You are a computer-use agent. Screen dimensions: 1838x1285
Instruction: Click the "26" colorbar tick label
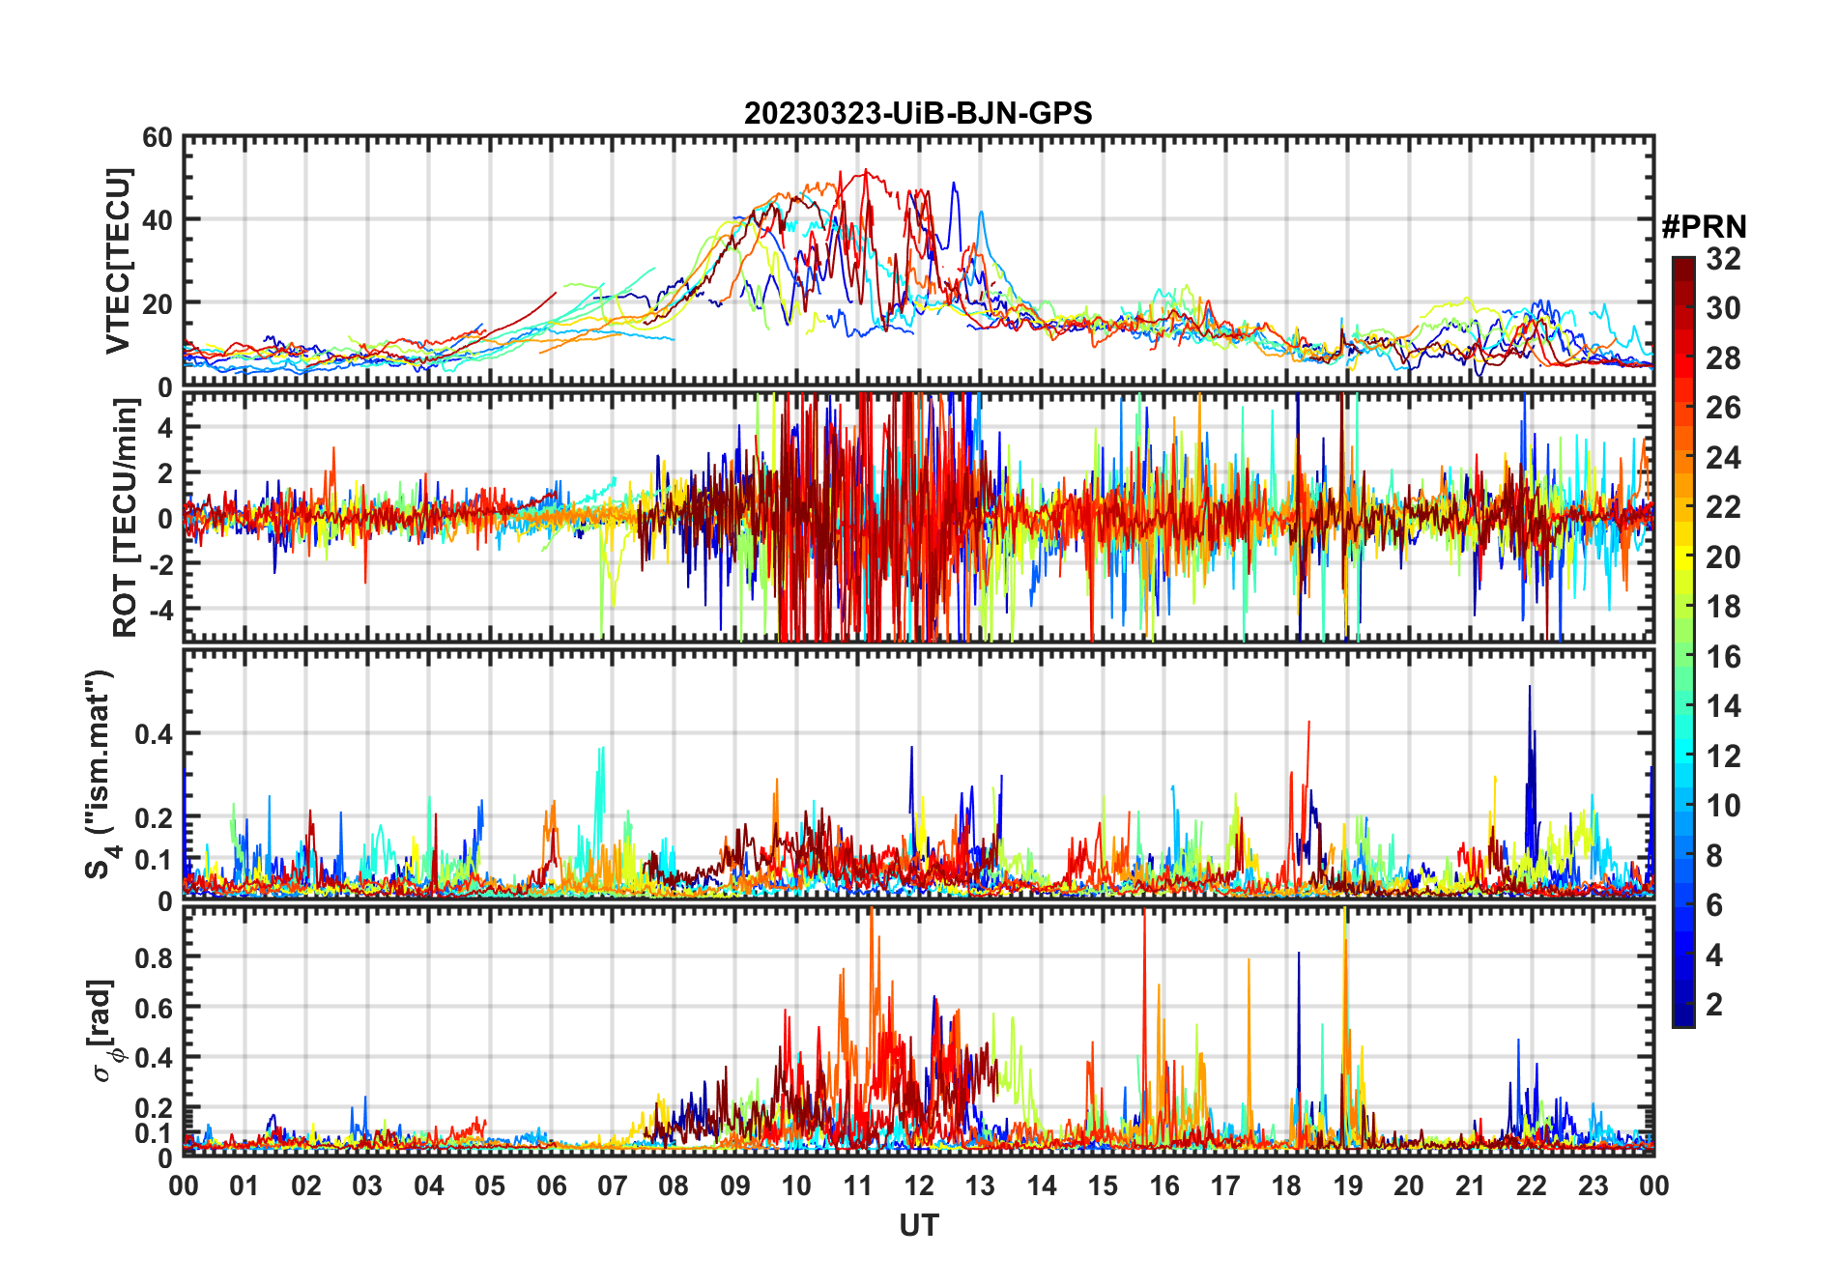point(1723,408)
